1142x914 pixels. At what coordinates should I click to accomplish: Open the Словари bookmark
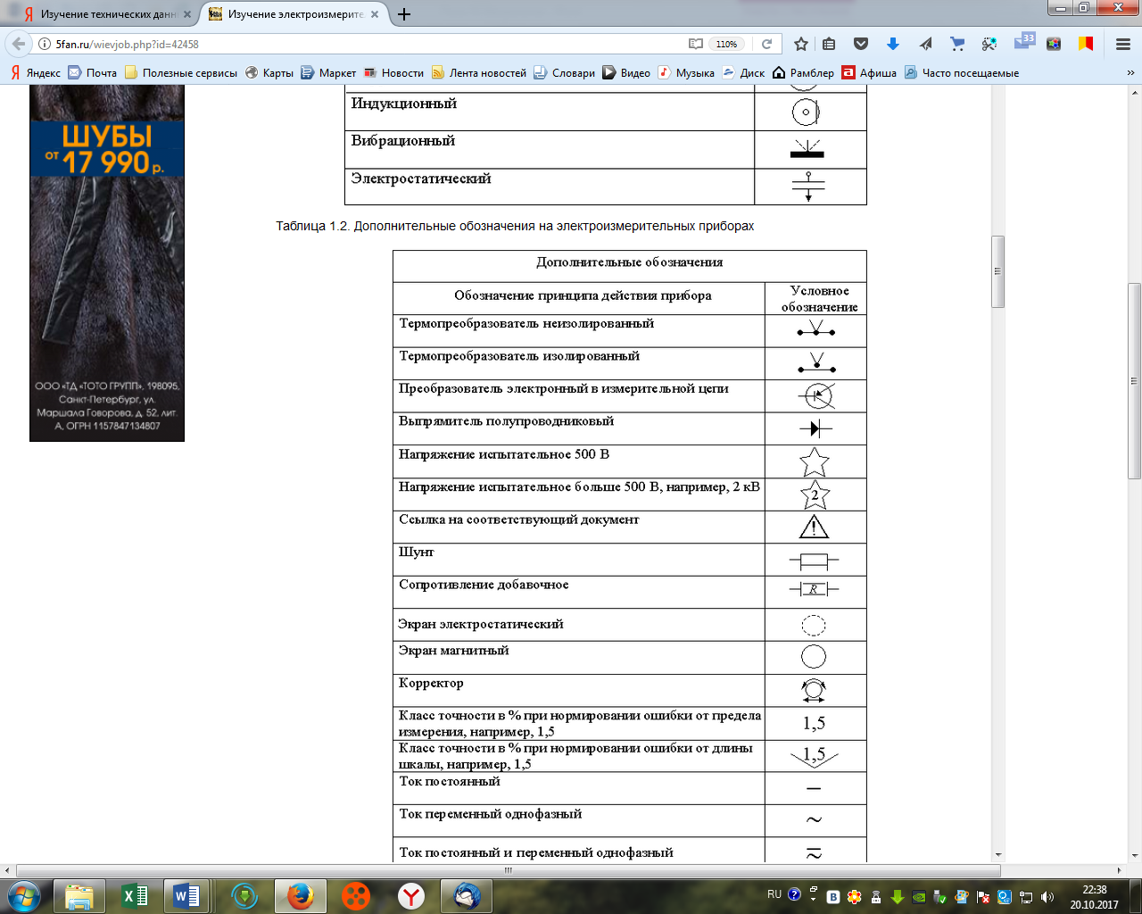click(565, 73)
